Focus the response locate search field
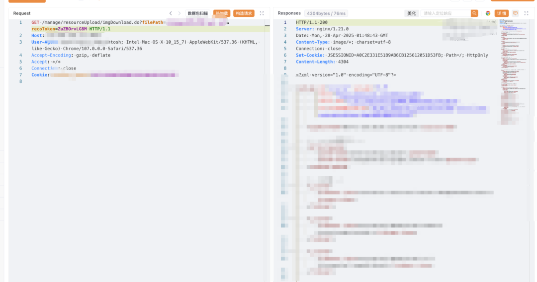This screenshot has height=282, width=537. point(446,13)
